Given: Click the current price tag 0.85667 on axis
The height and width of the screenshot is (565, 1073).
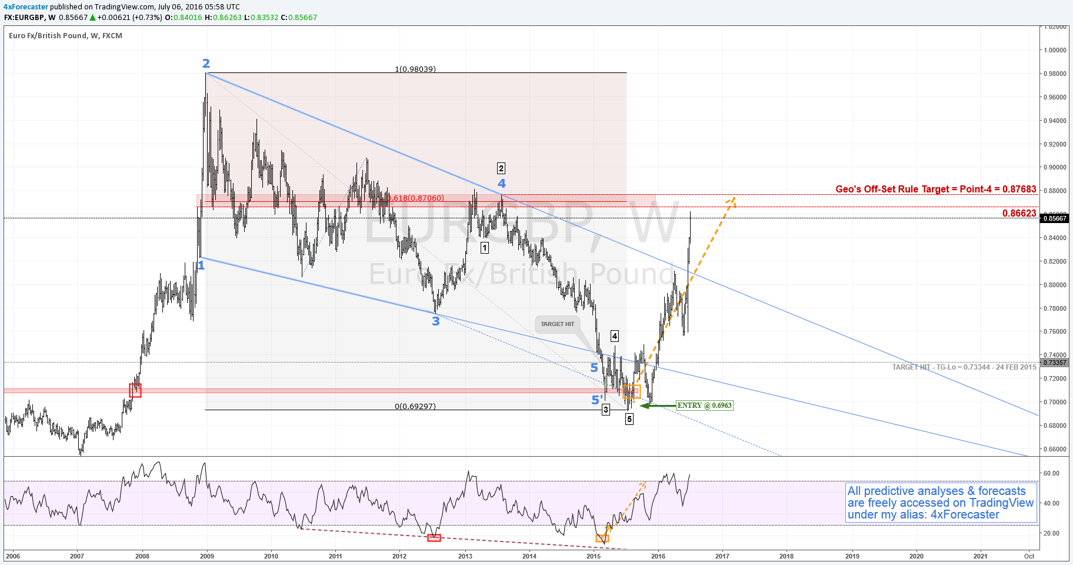Looking at the screenshot, I should tap(1054, 218).
